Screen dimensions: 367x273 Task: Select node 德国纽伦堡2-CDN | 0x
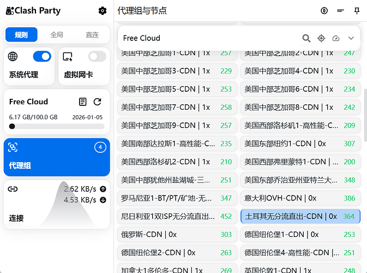pos(177,253)
